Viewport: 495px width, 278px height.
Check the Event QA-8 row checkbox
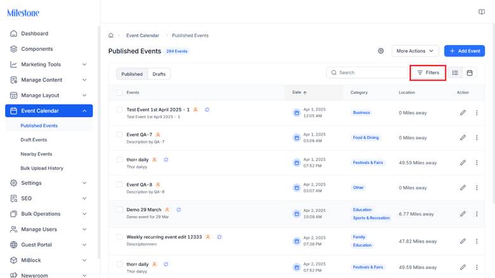pos(119,184)
